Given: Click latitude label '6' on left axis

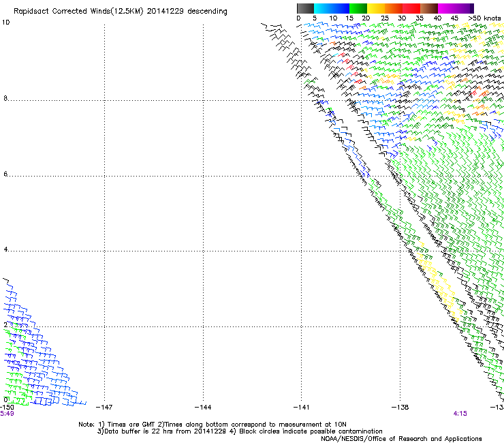Looking at the screenshot, I should tap(5, 174).
